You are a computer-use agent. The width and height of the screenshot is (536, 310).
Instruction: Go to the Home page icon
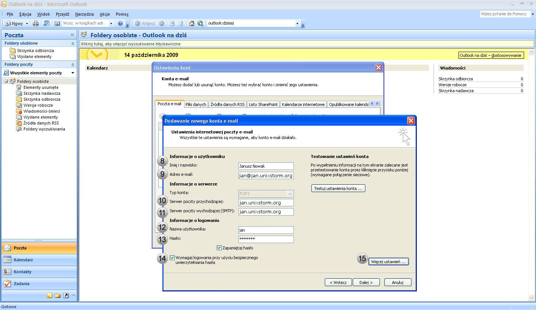[x=192, y=23]
